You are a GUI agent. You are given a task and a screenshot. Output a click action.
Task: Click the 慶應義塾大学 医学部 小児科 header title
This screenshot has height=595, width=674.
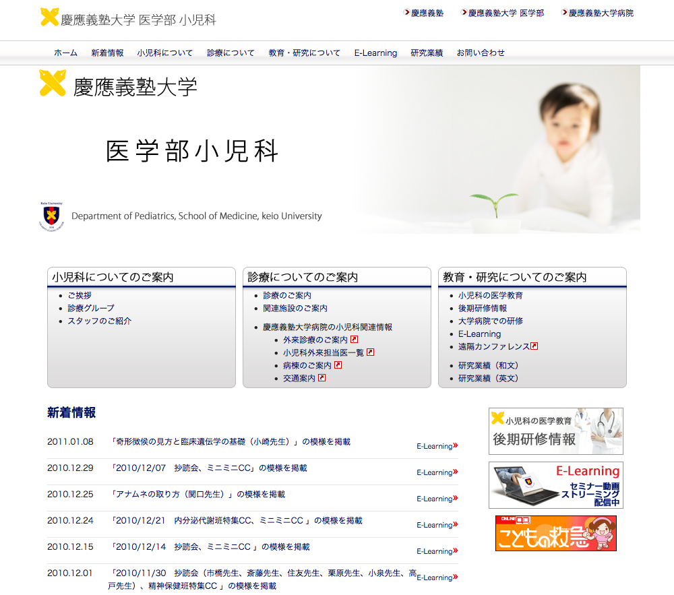point(138,20)
